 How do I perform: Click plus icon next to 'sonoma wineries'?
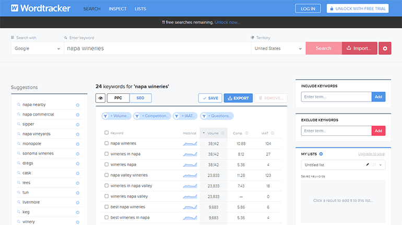78,154
